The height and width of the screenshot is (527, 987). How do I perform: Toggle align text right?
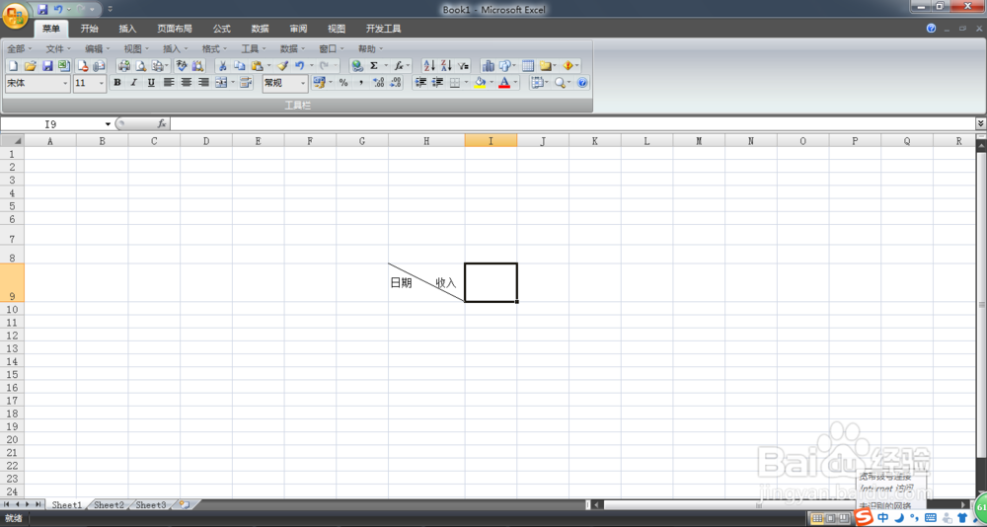(203, 83)
